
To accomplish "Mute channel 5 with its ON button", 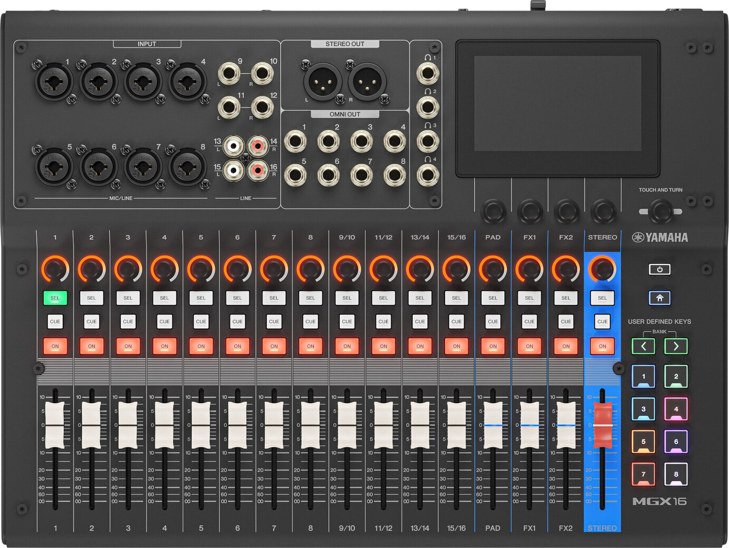I will [201, 346].
